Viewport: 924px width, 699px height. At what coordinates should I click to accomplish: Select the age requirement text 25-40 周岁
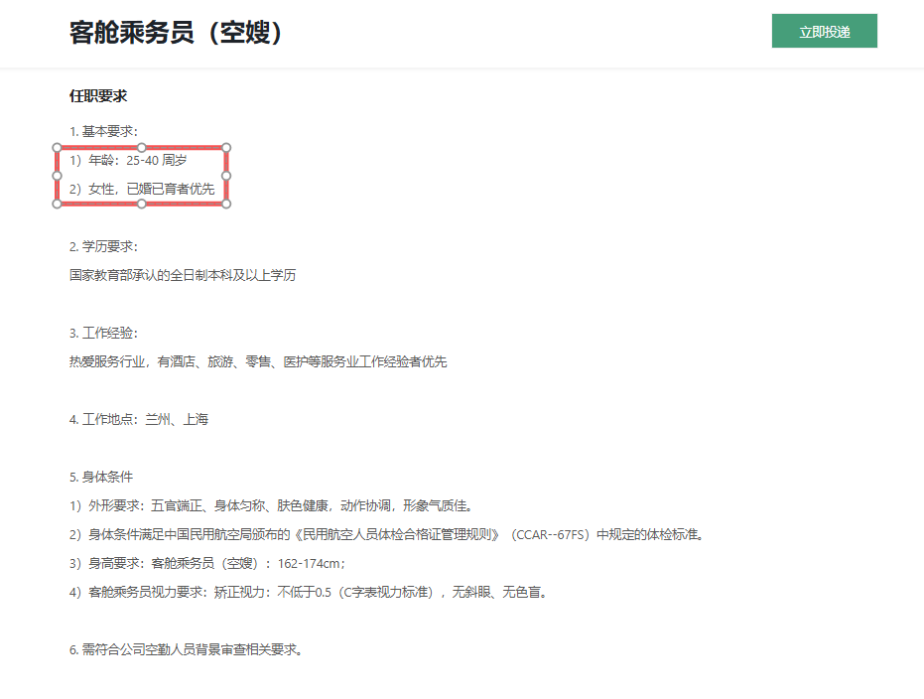tap(156, 159)
